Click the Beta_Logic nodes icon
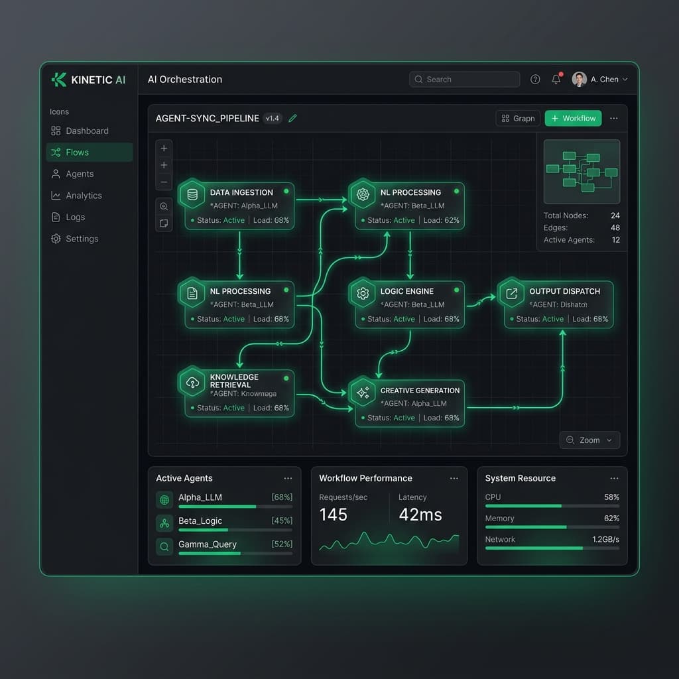This screenshot has width=679, height=679. (x=164, y=524)
